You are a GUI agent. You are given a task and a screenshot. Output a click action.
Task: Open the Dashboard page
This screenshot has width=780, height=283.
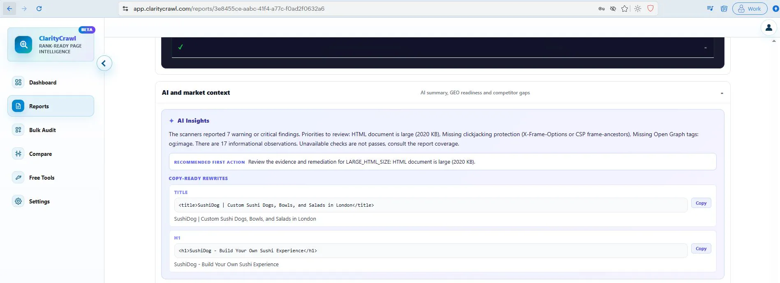(x=51, y=82)
